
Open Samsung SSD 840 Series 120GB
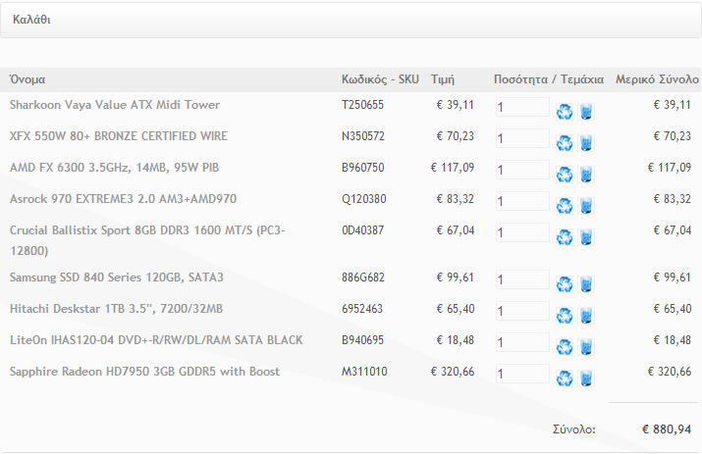117,277
